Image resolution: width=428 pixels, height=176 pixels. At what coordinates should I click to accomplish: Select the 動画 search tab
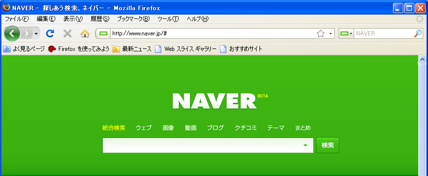[190, 128]
